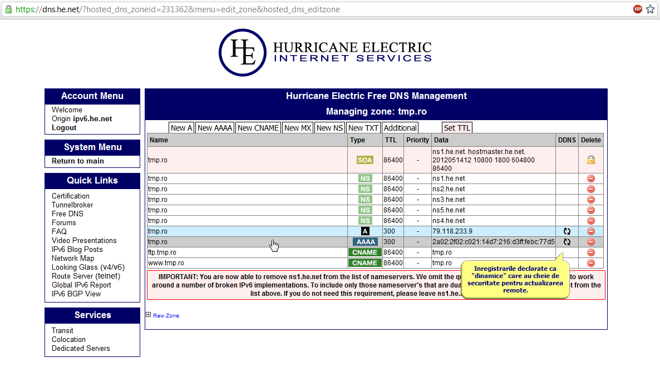Open the Video Presentations link
Viewport: 660px width, 367px height.
pyautogui.click(x=84, y=240)
